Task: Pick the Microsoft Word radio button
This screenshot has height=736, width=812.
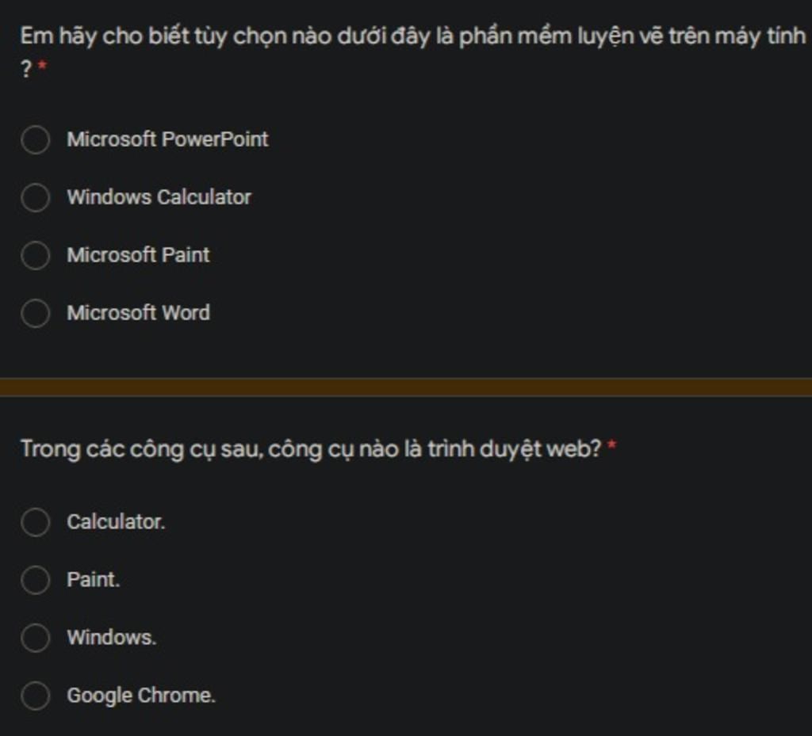Action: (35, 313)
